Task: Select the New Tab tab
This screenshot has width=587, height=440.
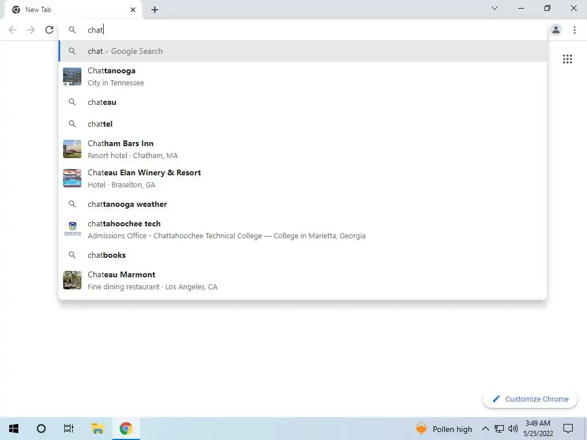Action: (73, 10)
